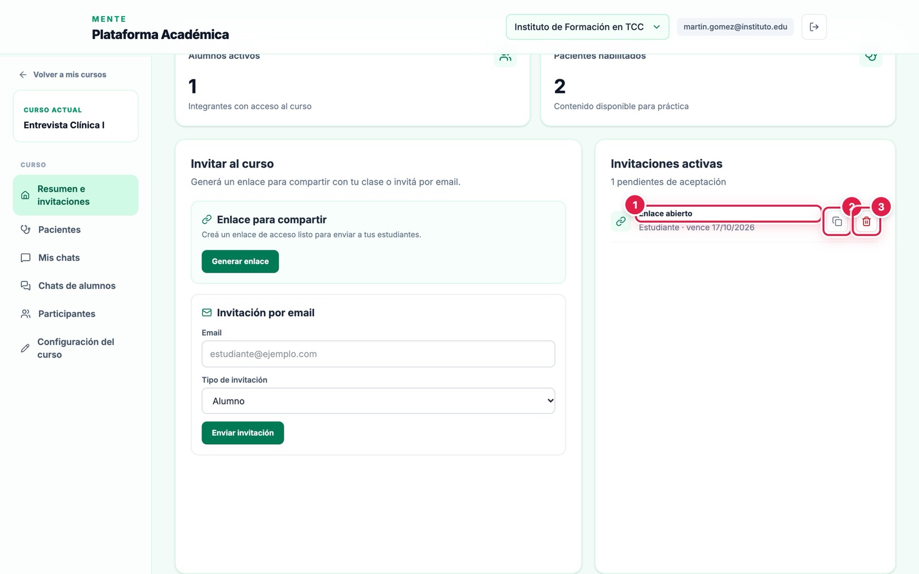Click the chat bubble icon for Mis chats

pyautogui.click(x=25, y=258)
